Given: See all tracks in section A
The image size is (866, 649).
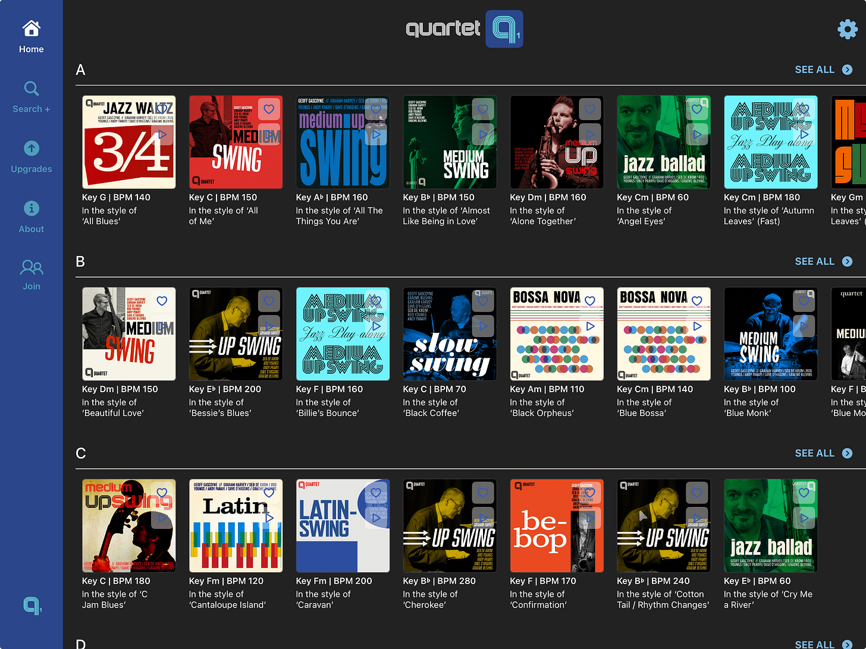Looking at the screenshot, I should click(824, 70).
